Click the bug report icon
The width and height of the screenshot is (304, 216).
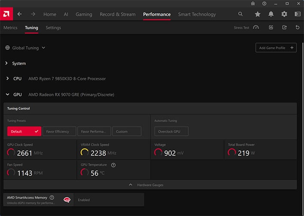click(x=253, y=3)
